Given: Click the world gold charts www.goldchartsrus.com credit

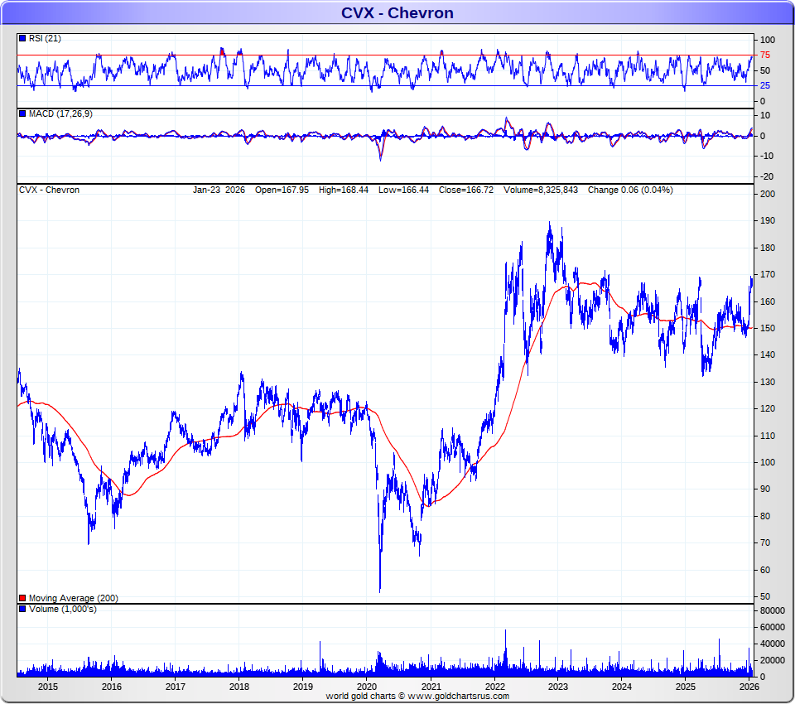Looking at the screenshot, I should click(x=417, y=696).
